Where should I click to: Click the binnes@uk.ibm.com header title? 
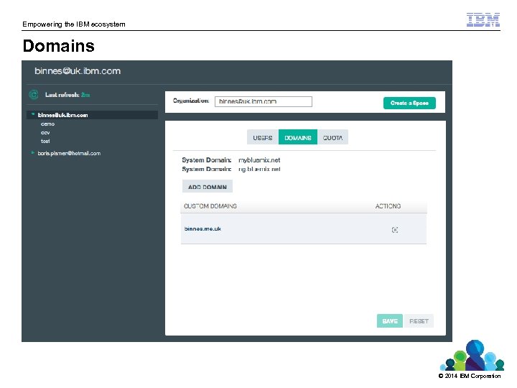pos(78,71)
